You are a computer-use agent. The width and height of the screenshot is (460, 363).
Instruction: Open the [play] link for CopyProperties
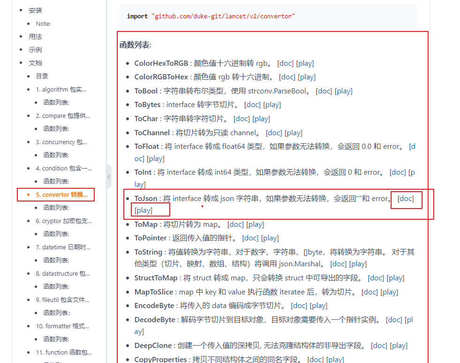click(x=335, y=359)
